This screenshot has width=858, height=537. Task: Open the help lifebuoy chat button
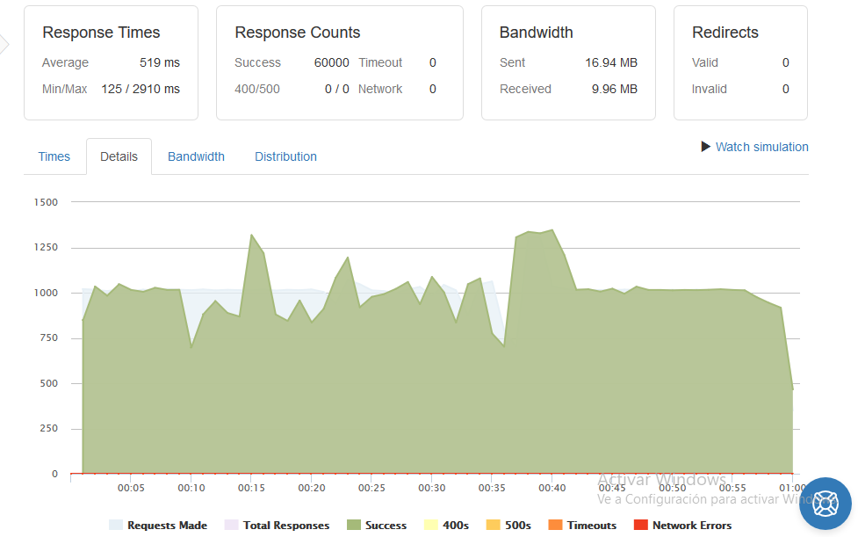(826, 504)
